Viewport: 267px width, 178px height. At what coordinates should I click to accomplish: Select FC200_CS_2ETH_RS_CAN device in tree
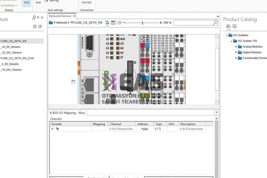[x=17, y=58]
